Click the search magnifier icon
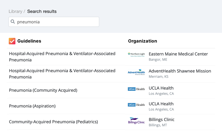Viewport: 222px width, 135px height. [13, 22]
